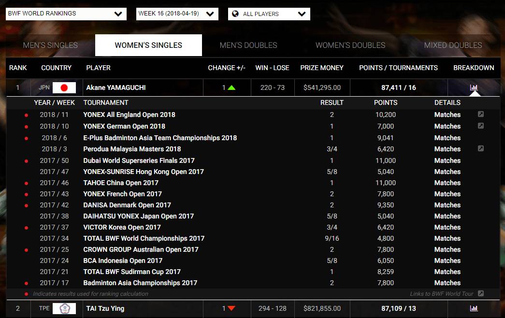View Matches for YONEX All England Open 2018
This screenshot has width=505, height=318.
pos(447,115)
